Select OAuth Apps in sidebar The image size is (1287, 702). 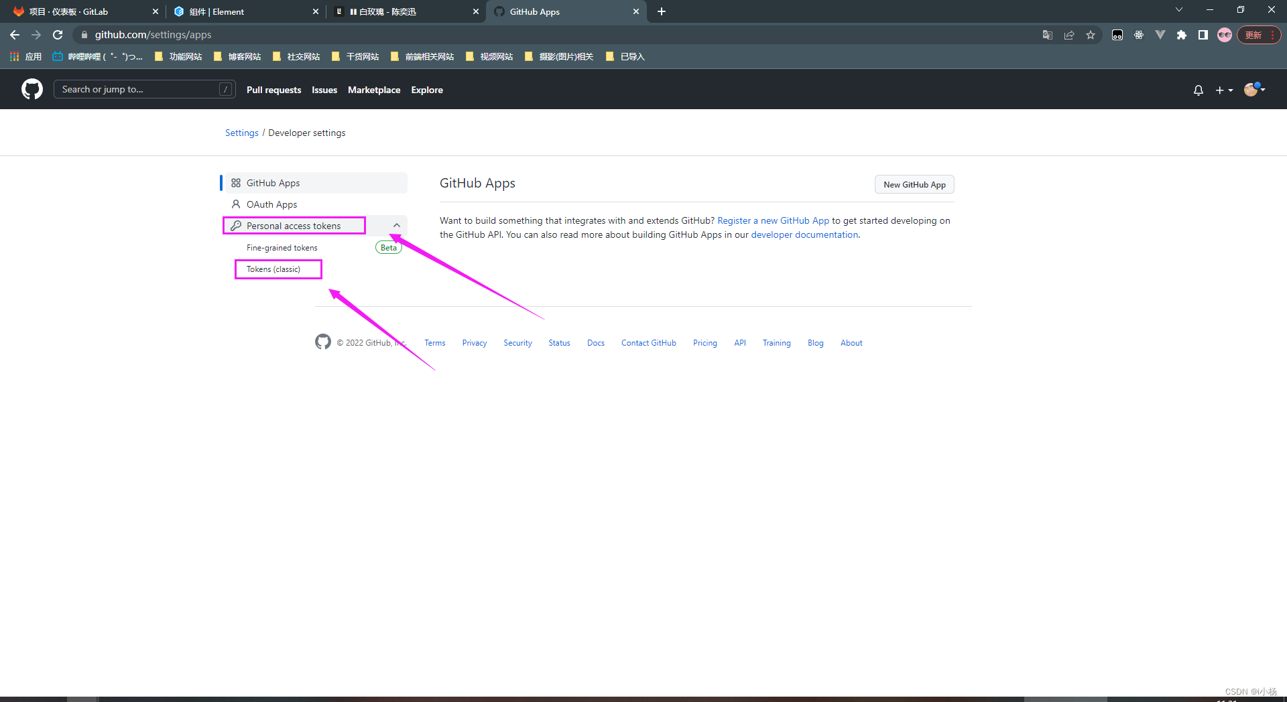point(316,204)
